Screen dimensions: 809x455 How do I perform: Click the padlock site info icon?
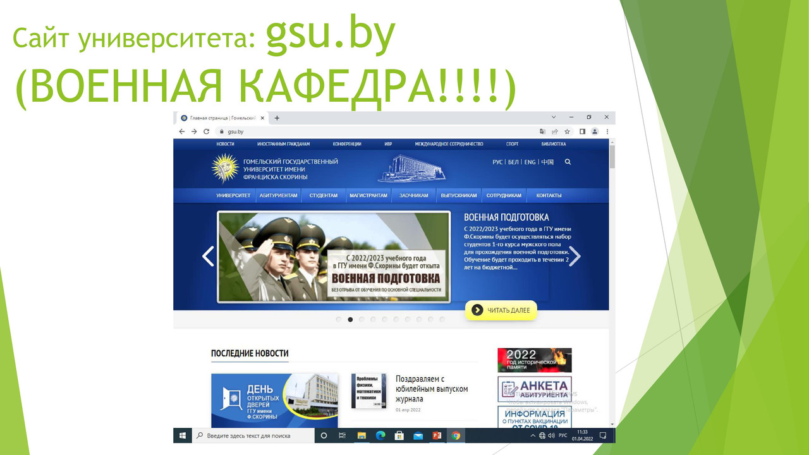tap(222, 131)
